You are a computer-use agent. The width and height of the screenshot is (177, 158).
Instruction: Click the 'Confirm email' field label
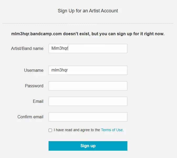point(30,117)
